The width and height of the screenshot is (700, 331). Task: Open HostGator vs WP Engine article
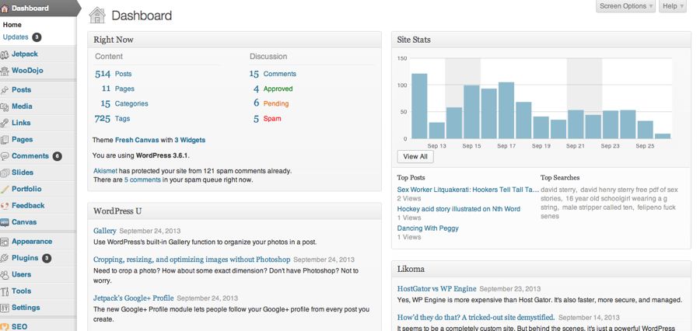pos(436,288)
